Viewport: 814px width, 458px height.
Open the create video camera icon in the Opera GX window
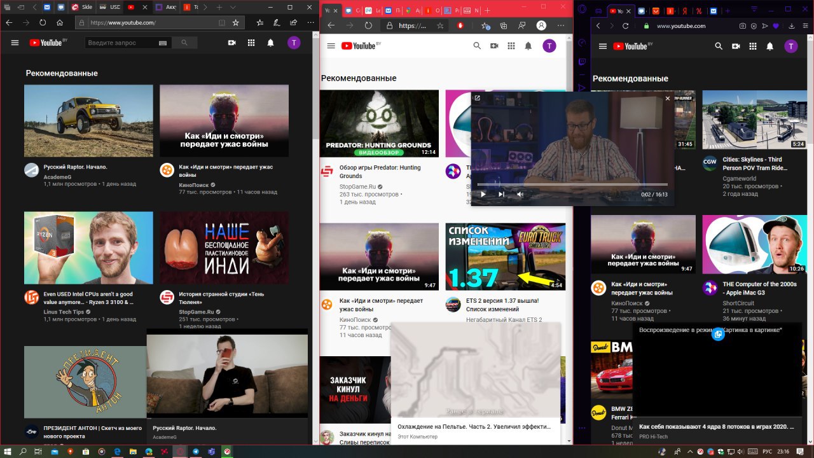coord(736,46)
